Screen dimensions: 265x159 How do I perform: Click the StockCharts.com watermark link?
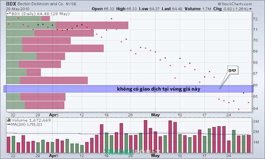point(235,4)
